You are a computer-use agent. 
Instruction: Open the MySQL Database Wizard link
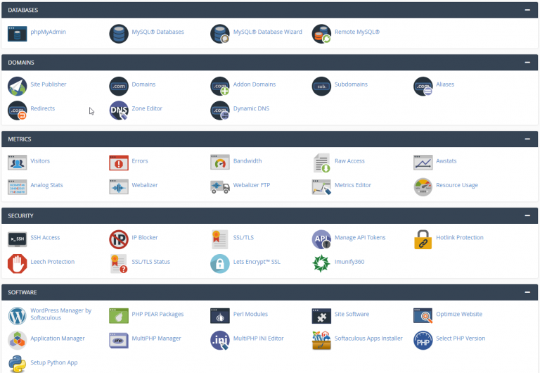tap(267, 32)
